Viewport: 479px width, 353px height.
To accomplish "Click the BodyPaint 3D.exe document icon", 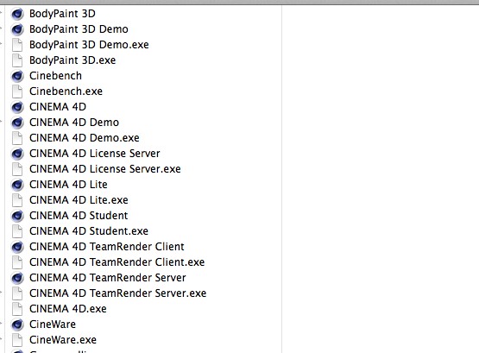I will click(17, 60).
